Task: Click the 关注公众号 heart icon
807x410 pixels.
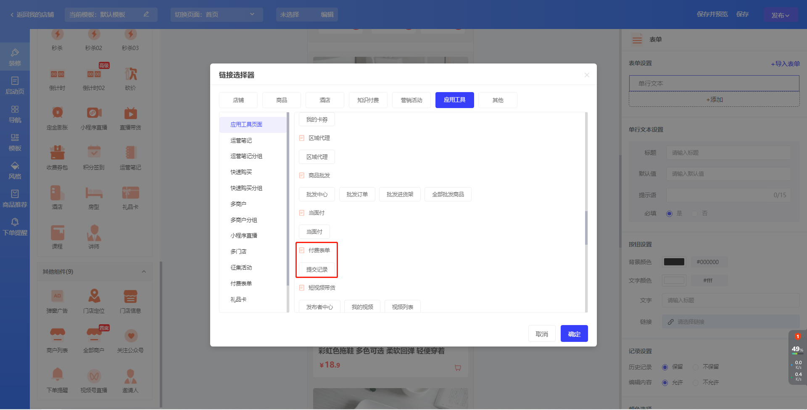Action: tap(131, 336)
